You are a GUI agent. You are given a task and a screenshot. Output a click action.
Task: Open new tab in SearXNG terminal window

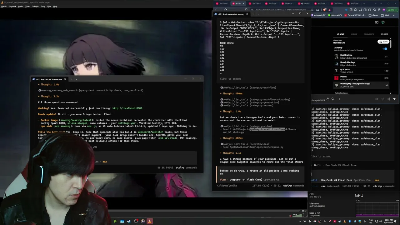[72, 79]
